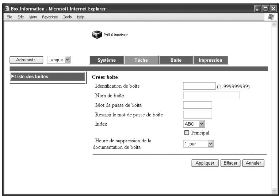
Task: Switch to the Impression tab
Action: tap(210, 60)
